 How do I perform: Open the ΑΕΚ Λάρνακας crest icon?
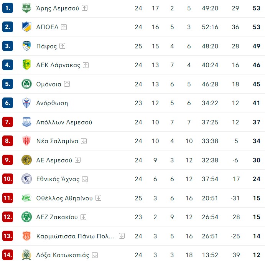coord(27,65)
